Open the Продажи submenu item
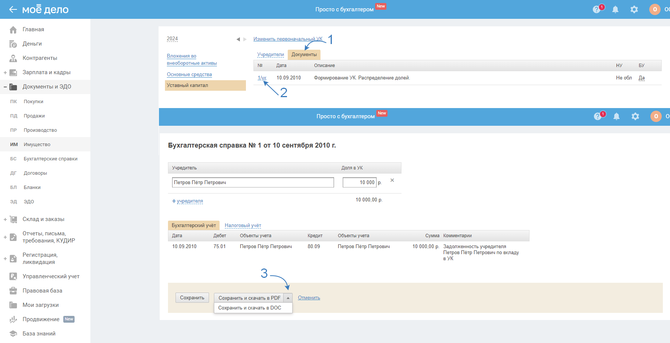This screenshot has height=343, width=670. click(x=34, y=116)
